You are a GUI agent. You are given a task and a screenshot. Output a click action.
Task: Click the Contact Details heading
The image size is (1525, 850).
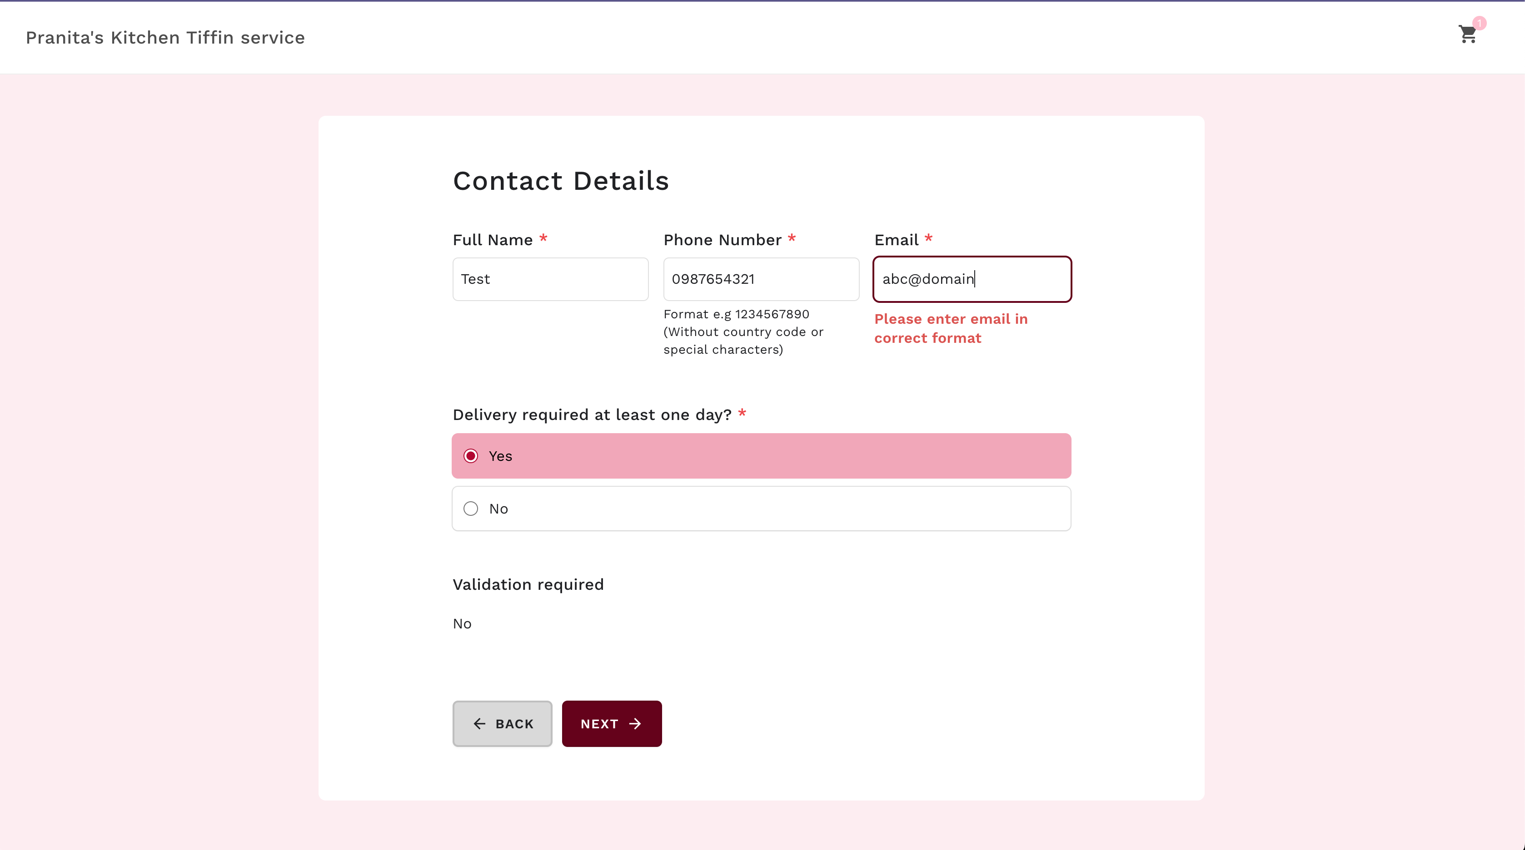pyautogui.click(x=561, y=181)
